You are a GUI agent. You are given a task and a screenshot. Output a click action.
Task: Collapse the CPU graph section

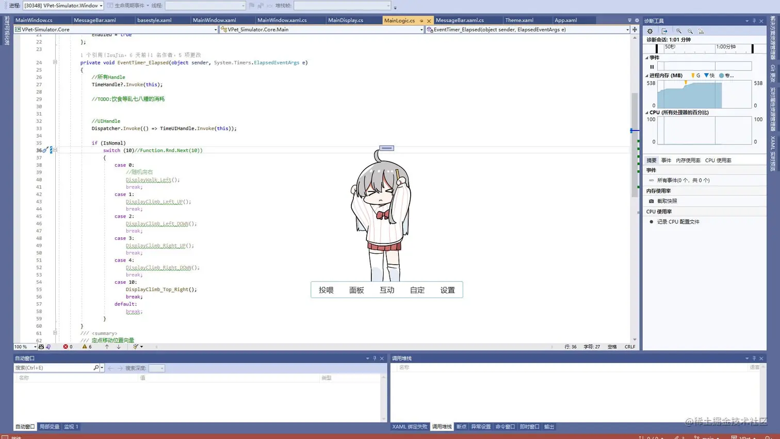point(647,112)
